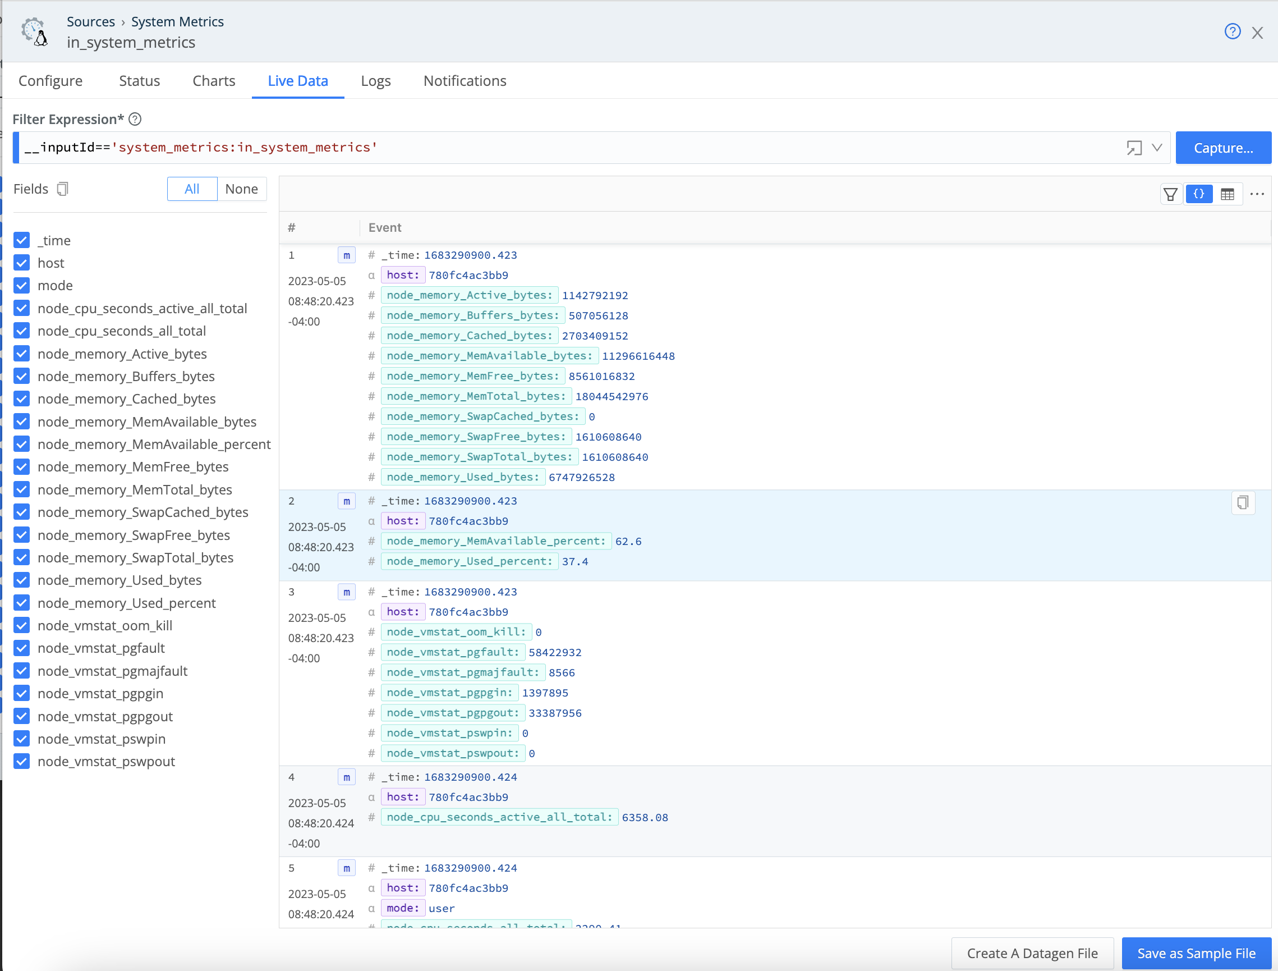Copy the Fields list using the copy icon

62,189
